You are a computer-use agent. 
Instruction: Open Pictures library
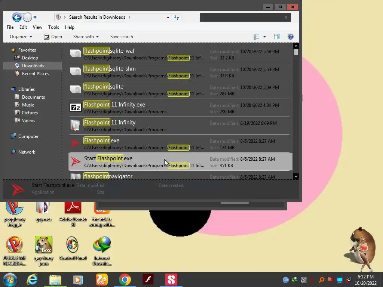pos(30,113)
